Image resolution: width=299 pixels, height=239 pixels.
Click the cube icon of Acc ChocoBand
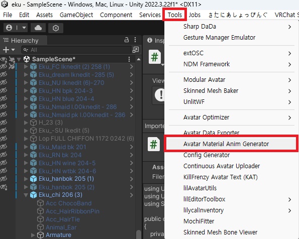(x=40, y=203)
